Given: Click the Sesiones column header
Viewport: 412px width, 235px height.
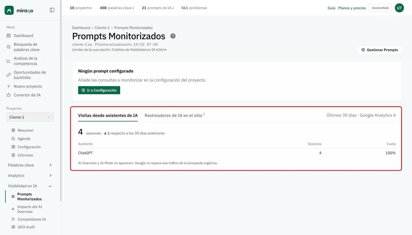Looking at the screenshot, I should point(314,144).
